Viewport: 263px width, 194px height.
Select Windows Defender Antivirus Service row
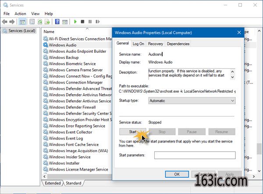78,101
